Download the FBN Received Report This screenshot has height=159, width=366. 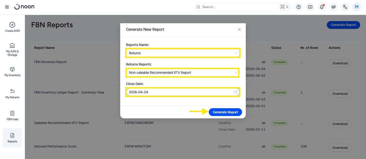(340, 63)
